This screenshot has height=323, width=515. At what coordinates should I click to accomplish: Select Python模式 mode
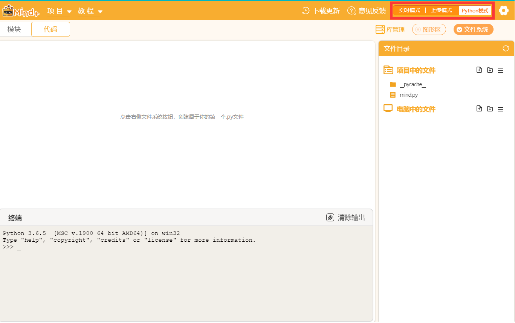point(475,11)
